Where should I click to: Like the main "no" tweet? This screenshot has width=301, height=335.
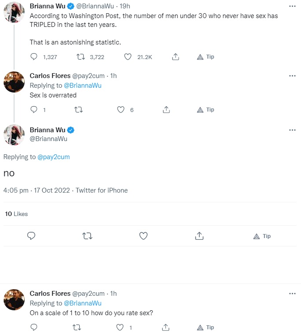(x=143, y=236)
